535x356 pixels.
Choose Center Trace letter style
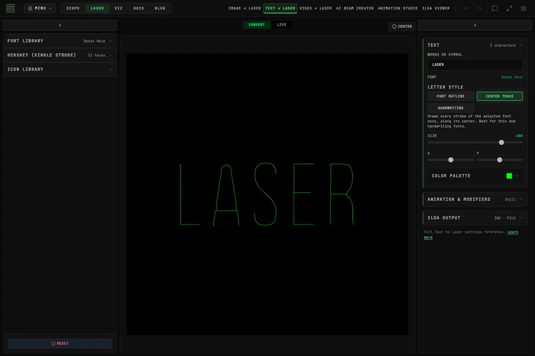pyautogui.click(x=499, y=96)
